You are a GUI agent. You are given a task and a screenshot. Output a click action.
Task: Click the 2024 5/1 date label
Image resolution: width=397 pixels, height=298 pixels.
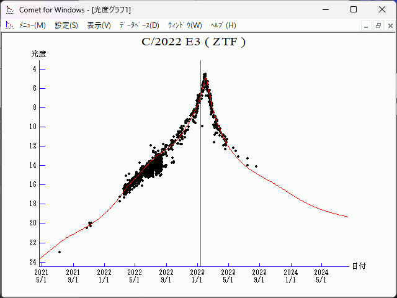coord(321,276)
